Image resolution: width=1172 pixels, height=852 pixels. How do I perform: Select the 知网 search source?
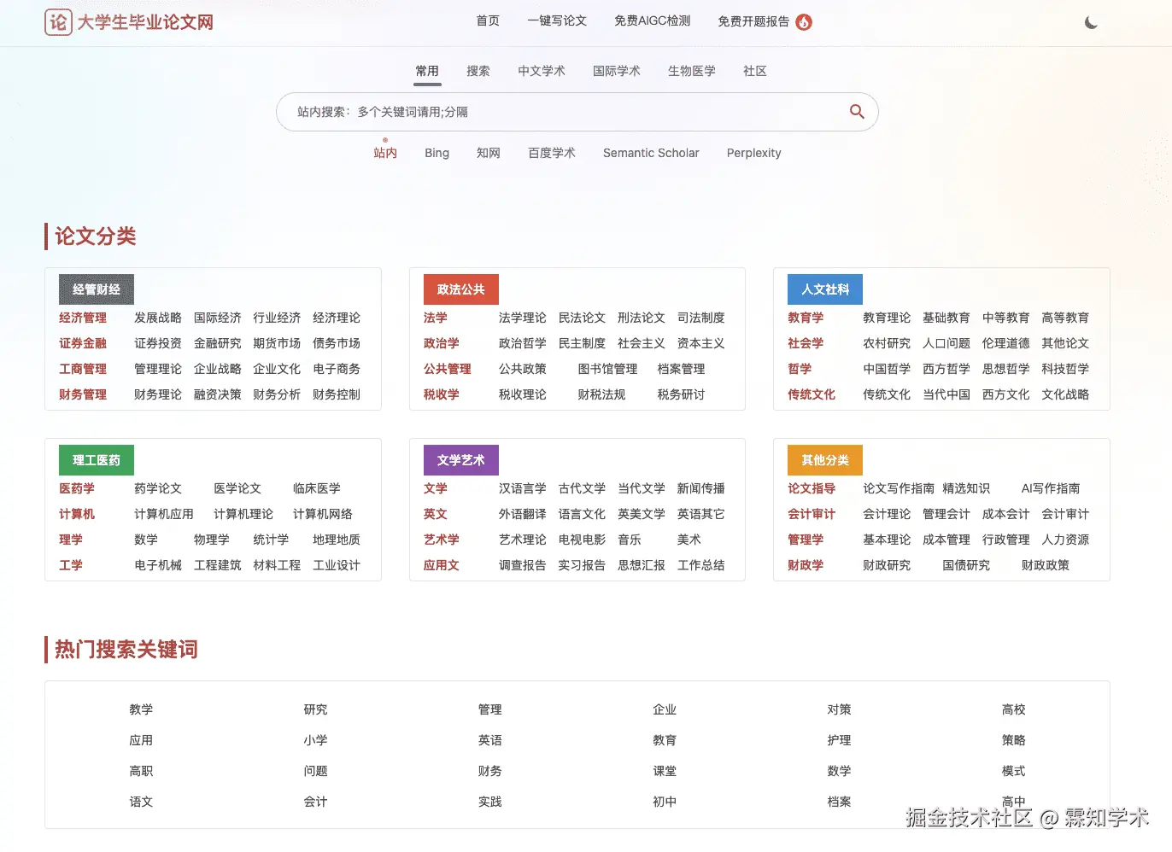click(488, 153)
